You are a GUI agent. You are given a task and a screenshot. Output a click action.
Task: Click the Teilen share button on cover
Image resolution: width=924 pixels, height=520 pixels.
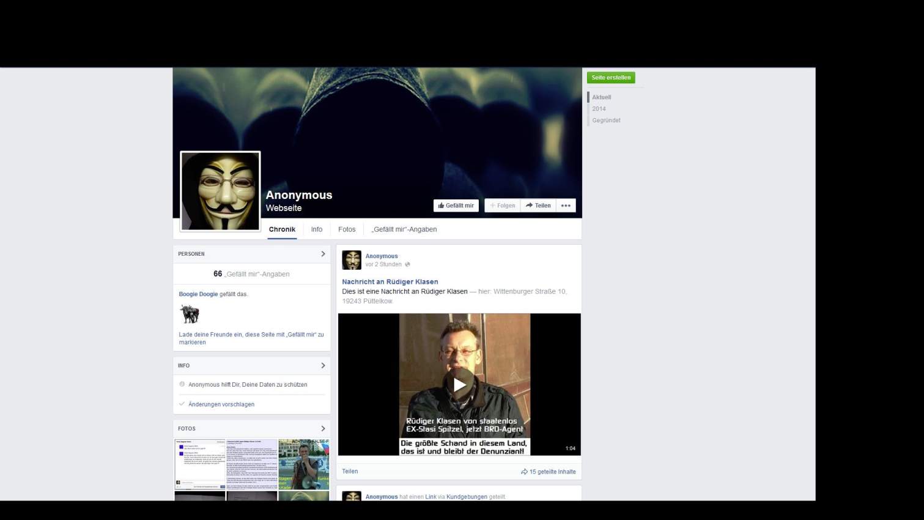click(x=538, y=206)
